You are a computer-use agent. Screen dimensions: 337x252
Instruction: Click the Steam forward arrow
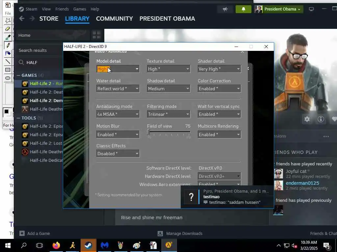tap(32, 18)
